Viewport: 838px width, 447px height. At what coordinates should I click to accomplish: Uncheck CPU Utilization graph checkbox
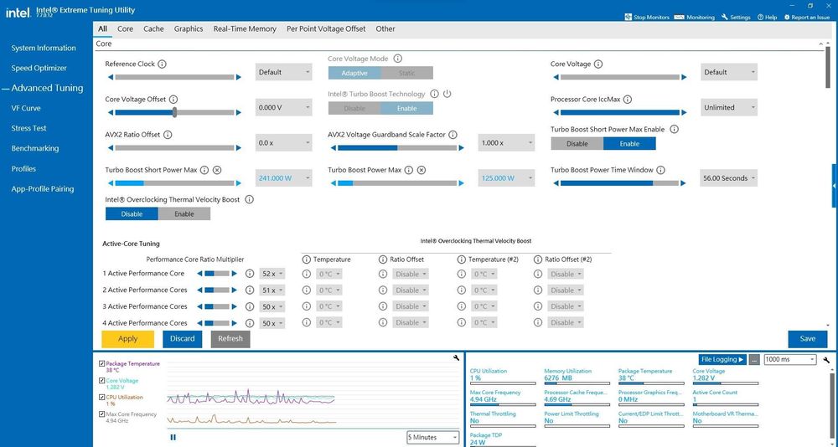coord(102,398)
